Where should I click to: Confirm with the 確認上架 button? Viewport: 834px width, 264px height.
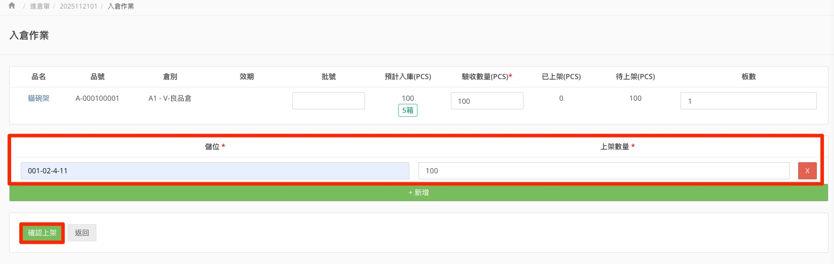tap(42, 233)
